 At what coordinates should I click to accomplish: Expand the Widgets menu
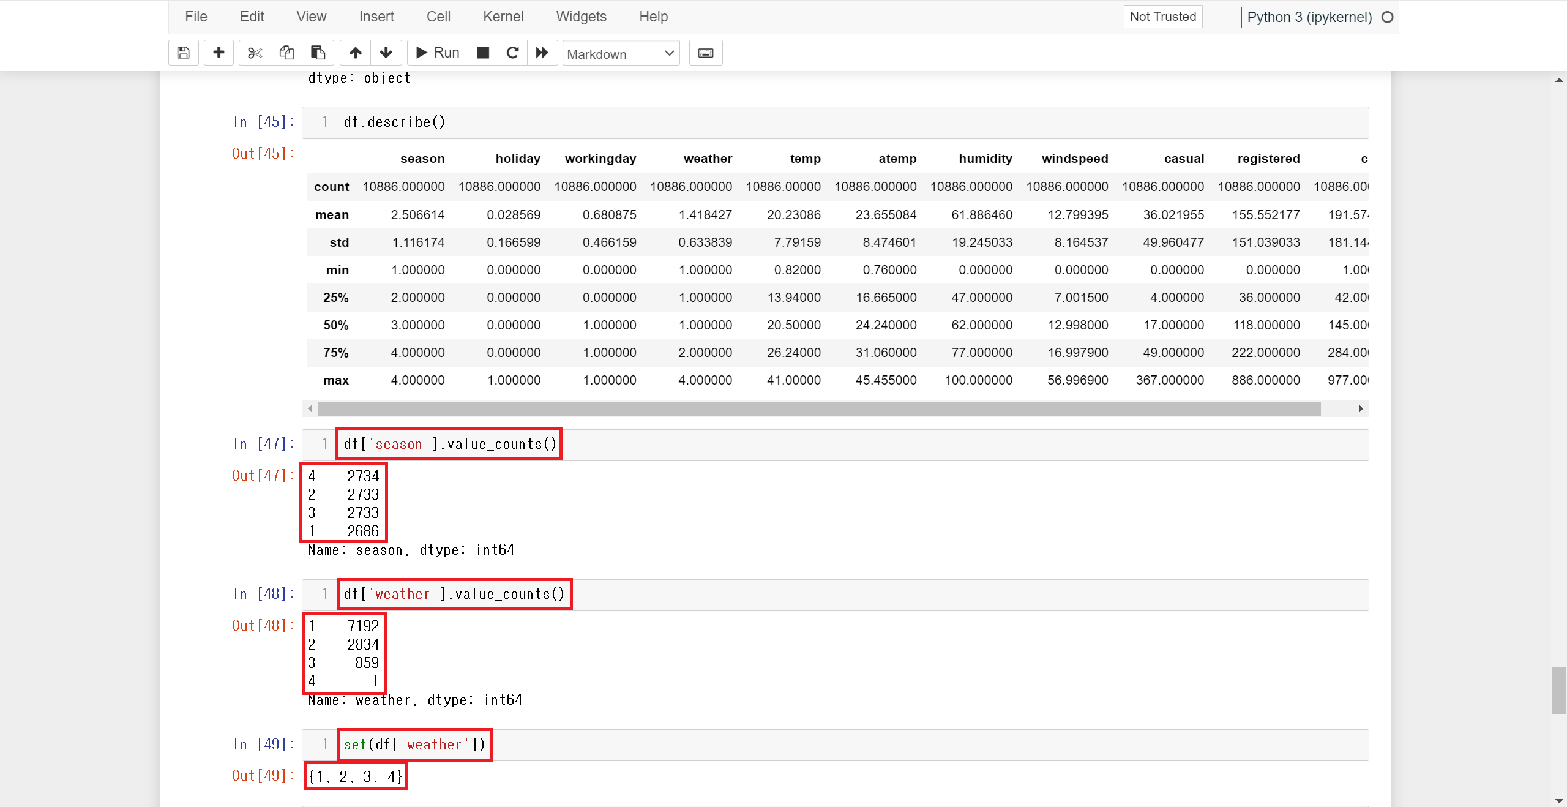(x=581, y=17)
